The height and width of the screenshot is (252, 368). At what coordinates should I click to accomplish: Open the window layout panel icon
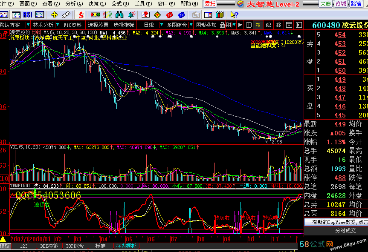tap(208, 15)
